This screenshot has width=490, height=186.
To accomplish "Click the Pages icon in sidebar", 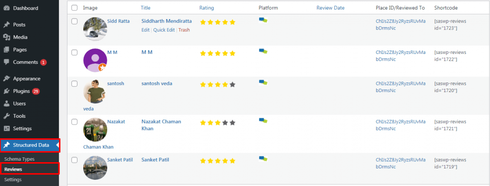I will 6,50.
